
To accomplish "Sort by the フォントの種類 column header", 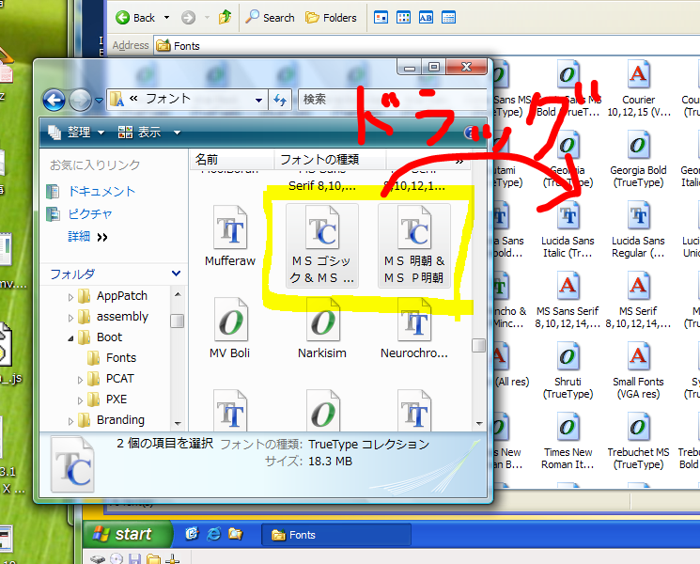I will click(x=330, y=160).
